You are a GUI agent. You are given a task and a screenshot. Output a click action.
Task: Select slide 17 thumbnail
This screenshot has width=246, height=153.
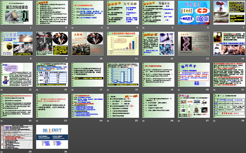(x=88, y=75)
